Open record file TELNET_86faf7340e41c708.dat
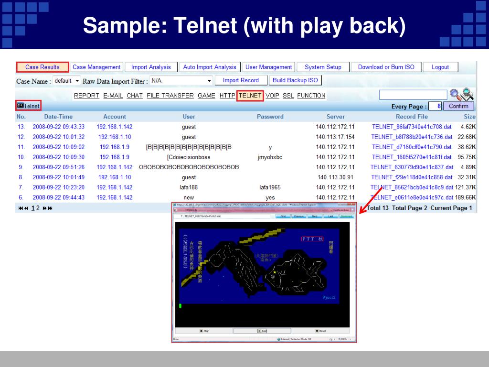Viewport: 489px width, 367px height. coord(412,127)
